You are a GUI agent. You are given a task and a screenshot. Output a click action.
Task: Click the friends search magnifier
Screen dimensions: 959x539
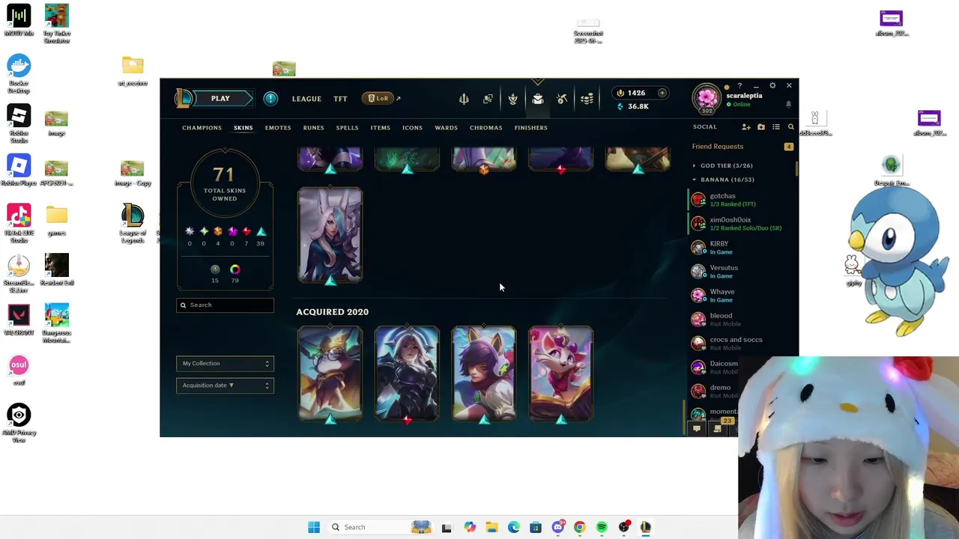(x=790, y=127)
